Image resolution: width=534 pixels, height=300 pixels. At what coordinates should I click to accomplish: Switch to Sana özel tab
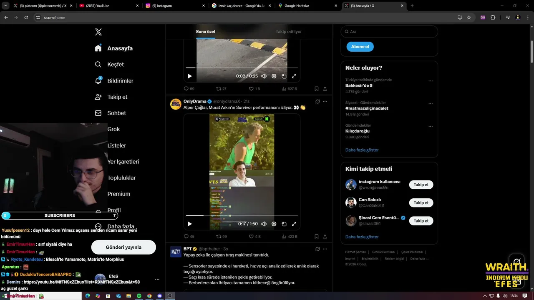pos(206,32)
